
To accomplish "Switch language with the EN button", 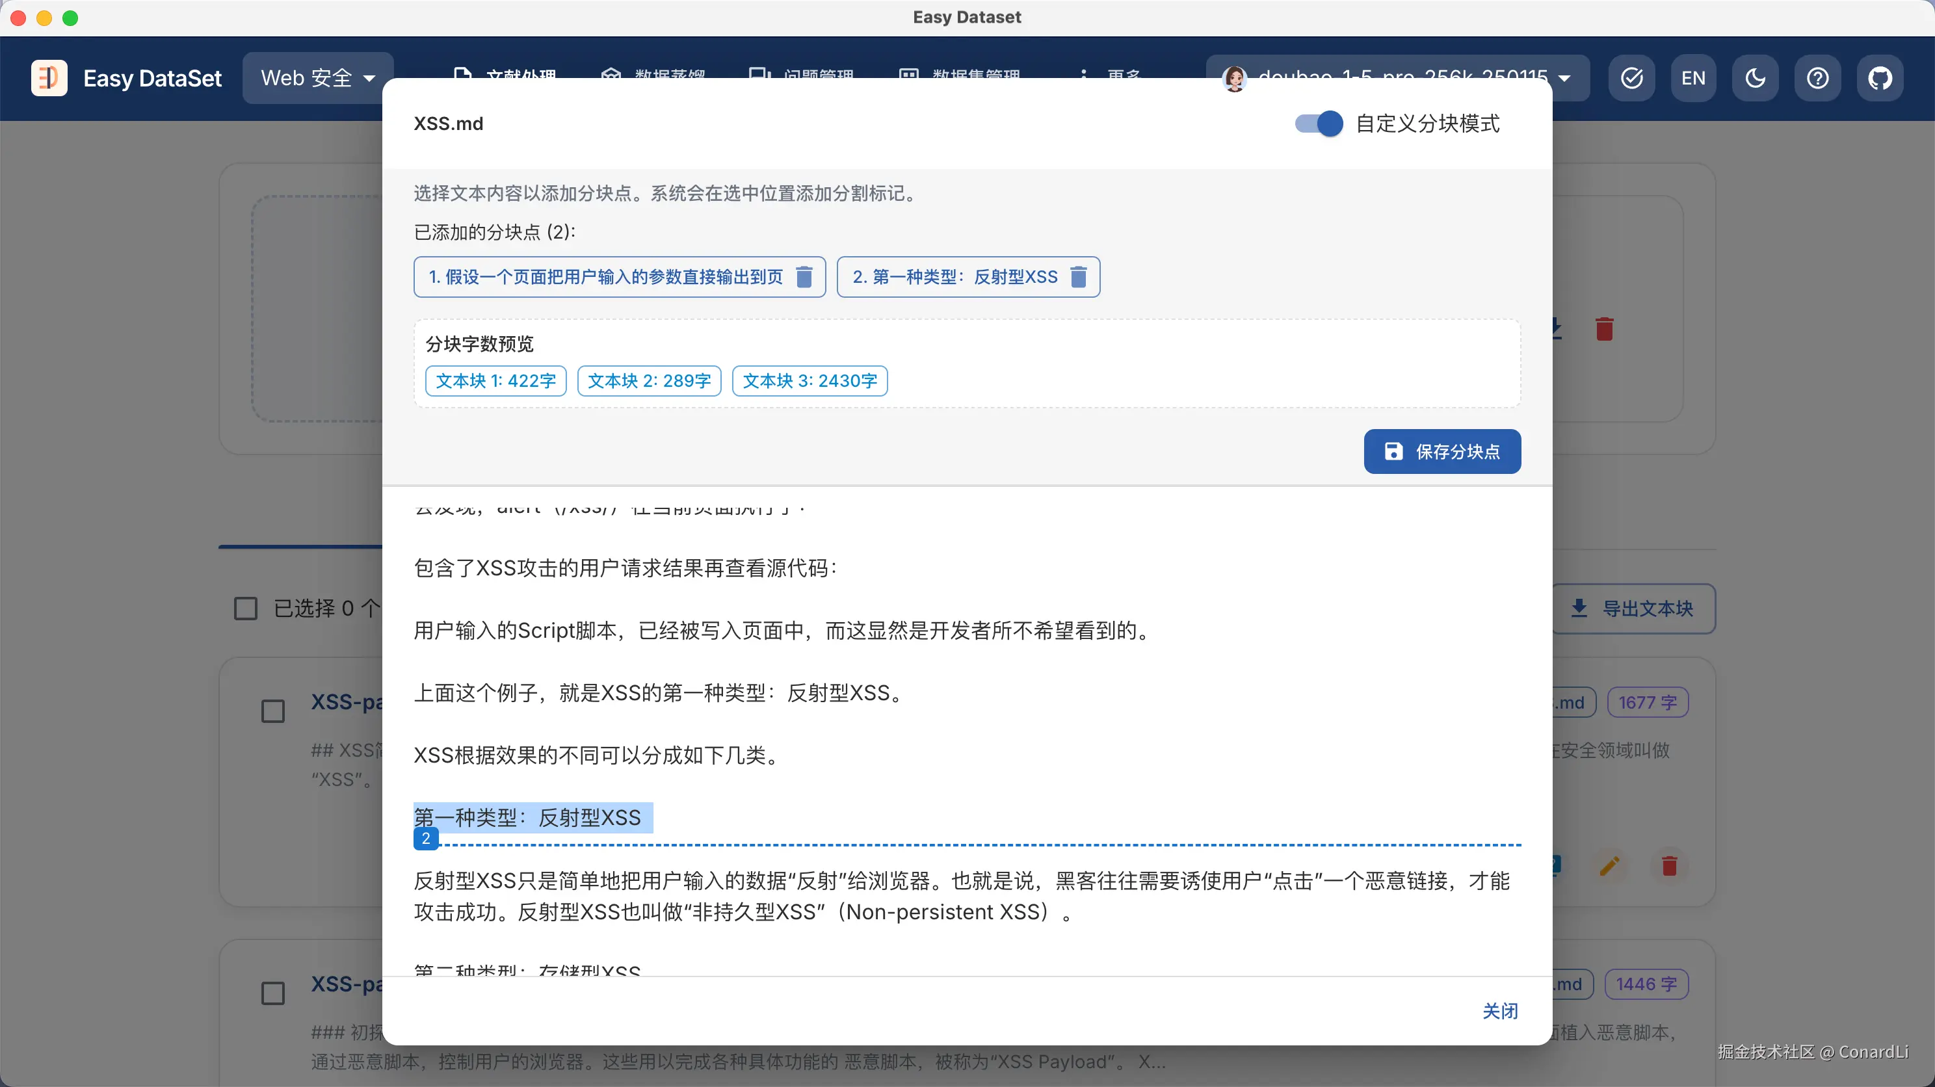I will 1693,78.
